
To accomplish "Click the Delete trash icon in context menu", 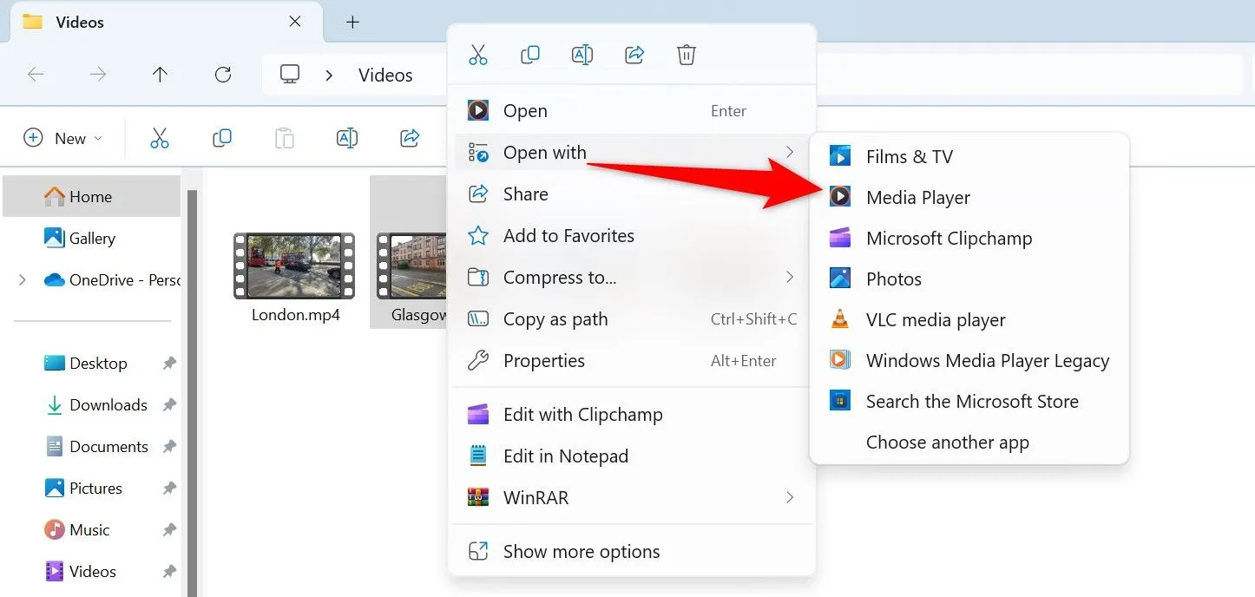I will pyautogui.click(x=686, y=56).
